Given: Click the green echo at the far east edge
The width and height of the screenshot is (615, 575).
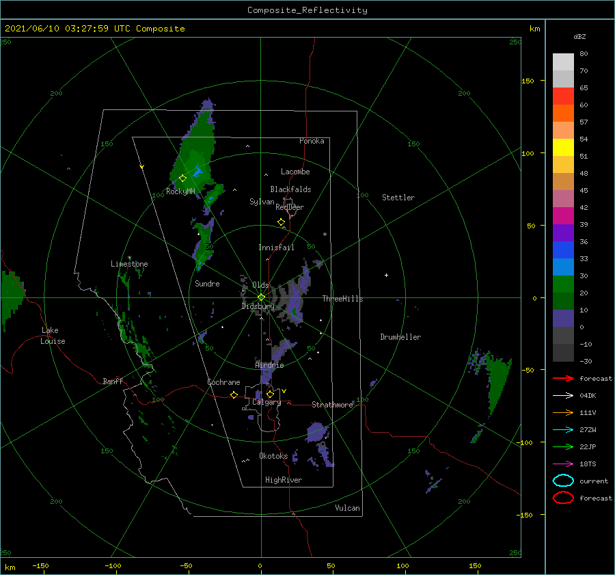Looking at the screenshot, I should tap(500, 383).
